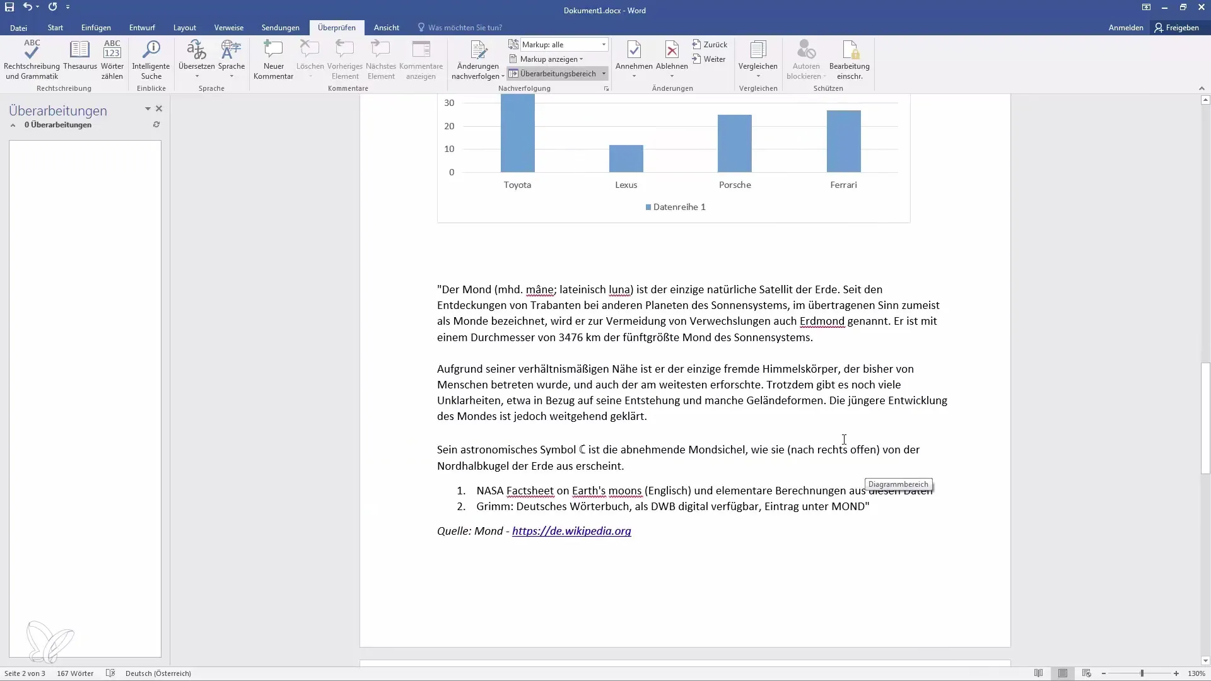Image resolution: width=1211 pixels, height=681 pixels.
Task: Undo the last action
Action: point(28,7)
